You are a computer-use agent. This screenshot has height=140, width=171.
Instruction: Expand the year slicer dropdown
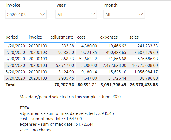tap(76, 14)
